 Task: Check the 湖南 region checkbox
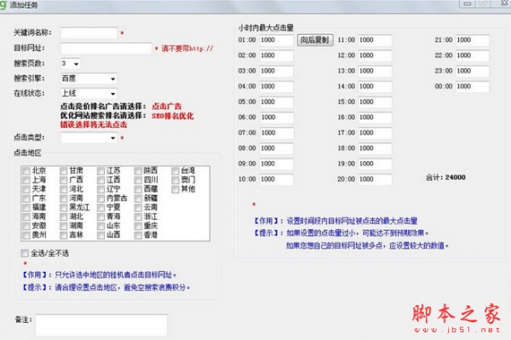click(64, 226)
